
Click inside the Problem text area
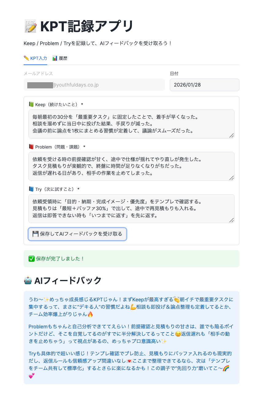click(x=131, y=166)
